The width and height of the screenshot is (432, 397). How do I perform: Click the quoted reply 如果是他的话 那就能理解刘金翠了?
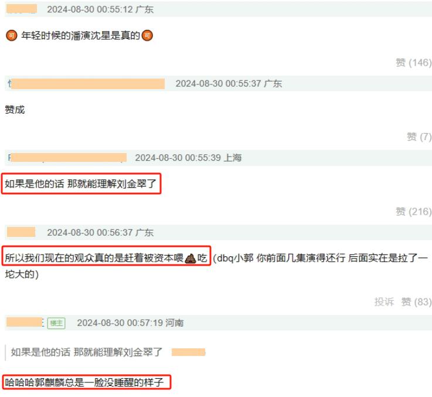click(87, 352)
